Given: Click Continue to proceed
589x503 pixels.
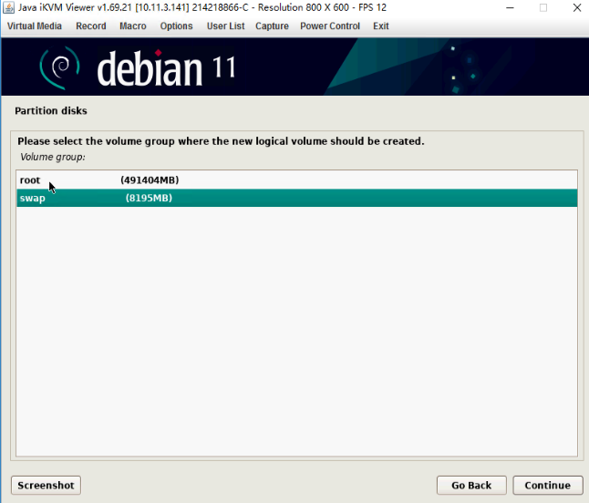Looking at the screenshot, I should tap(548, 486).
